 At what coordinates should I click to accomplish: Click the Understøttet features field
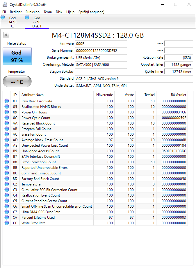[x=134, y=86]
